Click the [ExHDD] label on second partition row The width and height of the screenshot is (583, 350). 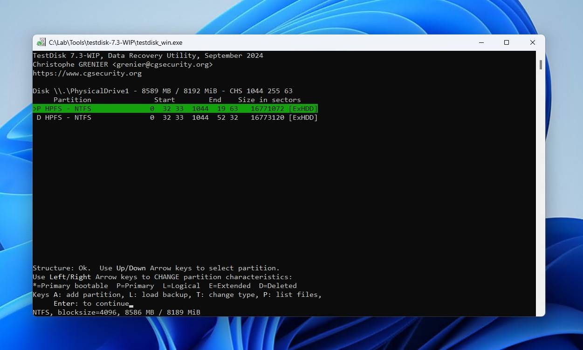(303, 117)
